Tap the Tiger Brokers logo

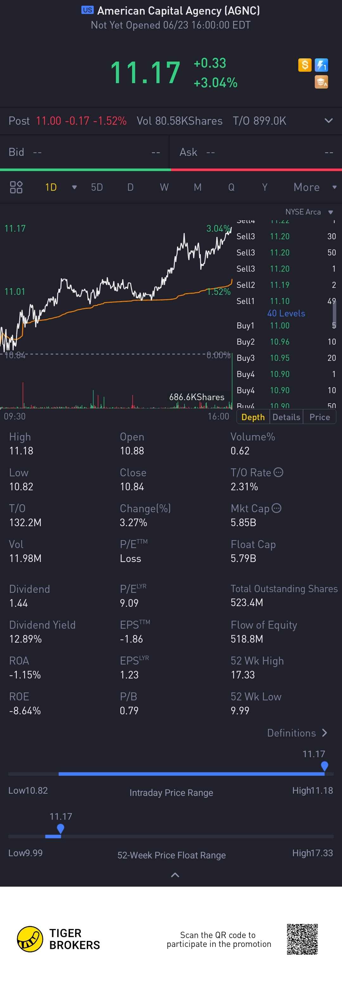click(x=30, y=939)
